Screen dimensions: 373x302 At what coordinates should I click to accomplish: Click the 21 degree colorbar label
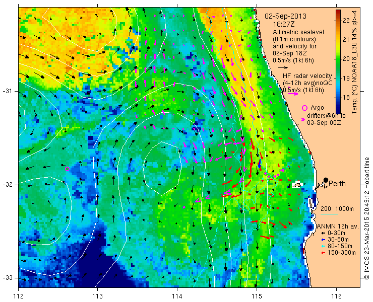pyautogui.click(x=346, y=40)
